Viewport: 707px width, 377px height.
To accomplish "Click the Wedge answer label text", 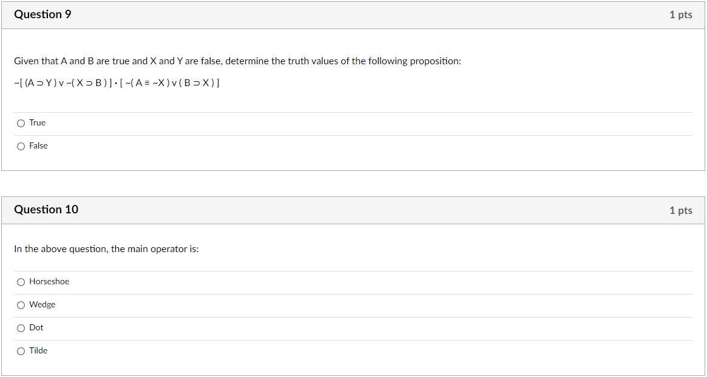I will (x=42, y=305).
